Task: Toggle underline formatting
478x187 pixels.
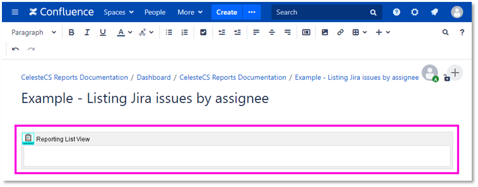Action: pyautogui.click(x=103, y=32)
